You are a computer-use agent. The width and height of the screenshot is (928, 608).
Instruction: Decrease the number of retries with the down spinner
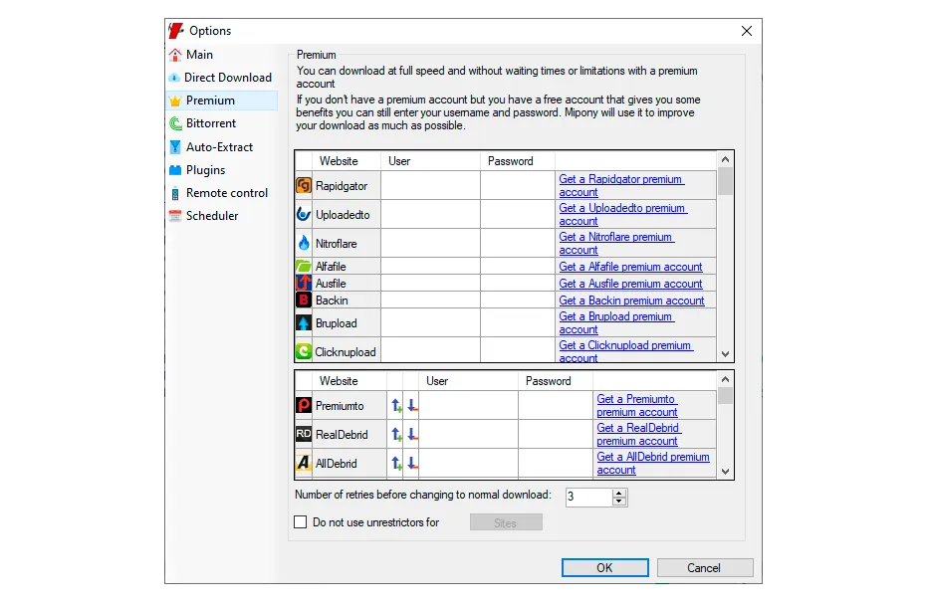click(x=619, y=502)
